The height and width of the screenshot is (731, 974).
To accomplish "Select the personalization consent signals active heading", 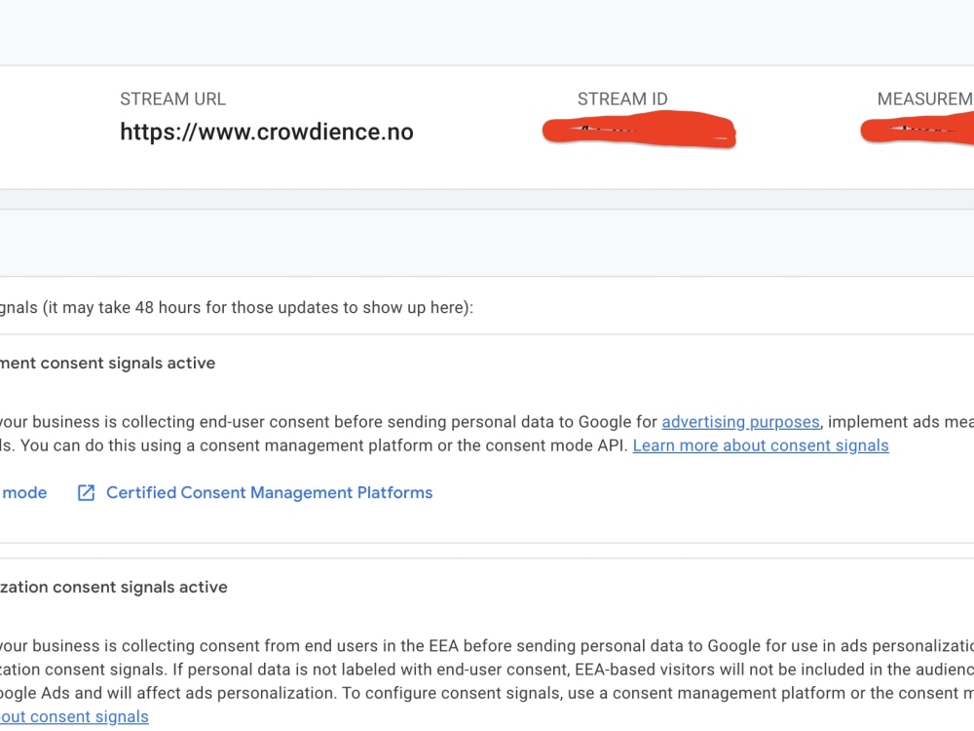I will (x=113, y=587).
